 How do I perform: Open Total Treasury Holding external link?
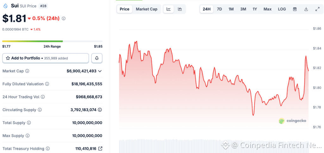click(100, 149)
